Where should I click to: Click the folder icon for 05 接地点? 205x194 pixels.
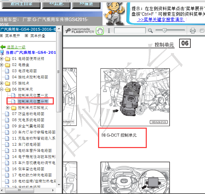tap(7, 83)
